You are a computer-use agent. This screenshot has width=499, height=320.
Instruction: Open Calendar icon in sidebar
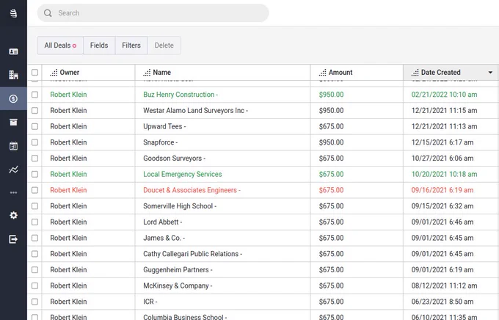(13, 146)
